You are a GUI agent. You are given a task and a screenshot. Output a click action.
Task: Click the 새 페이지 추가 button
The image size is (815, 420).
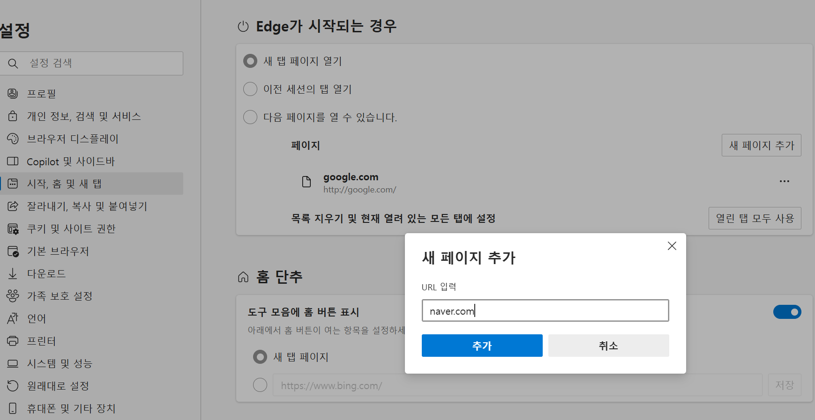(x=762, y=145)
